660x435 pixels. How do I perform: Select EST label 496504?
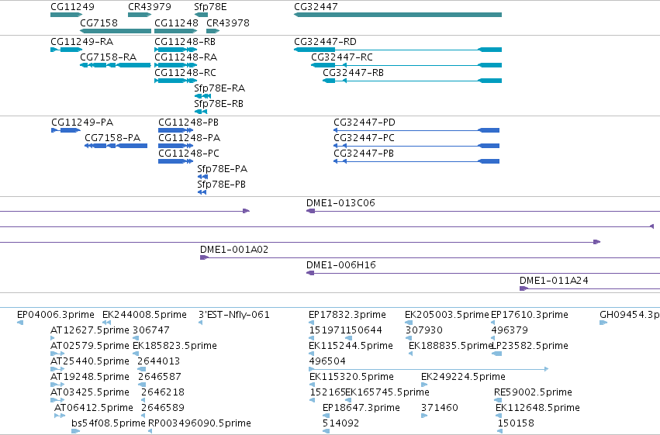327,361
